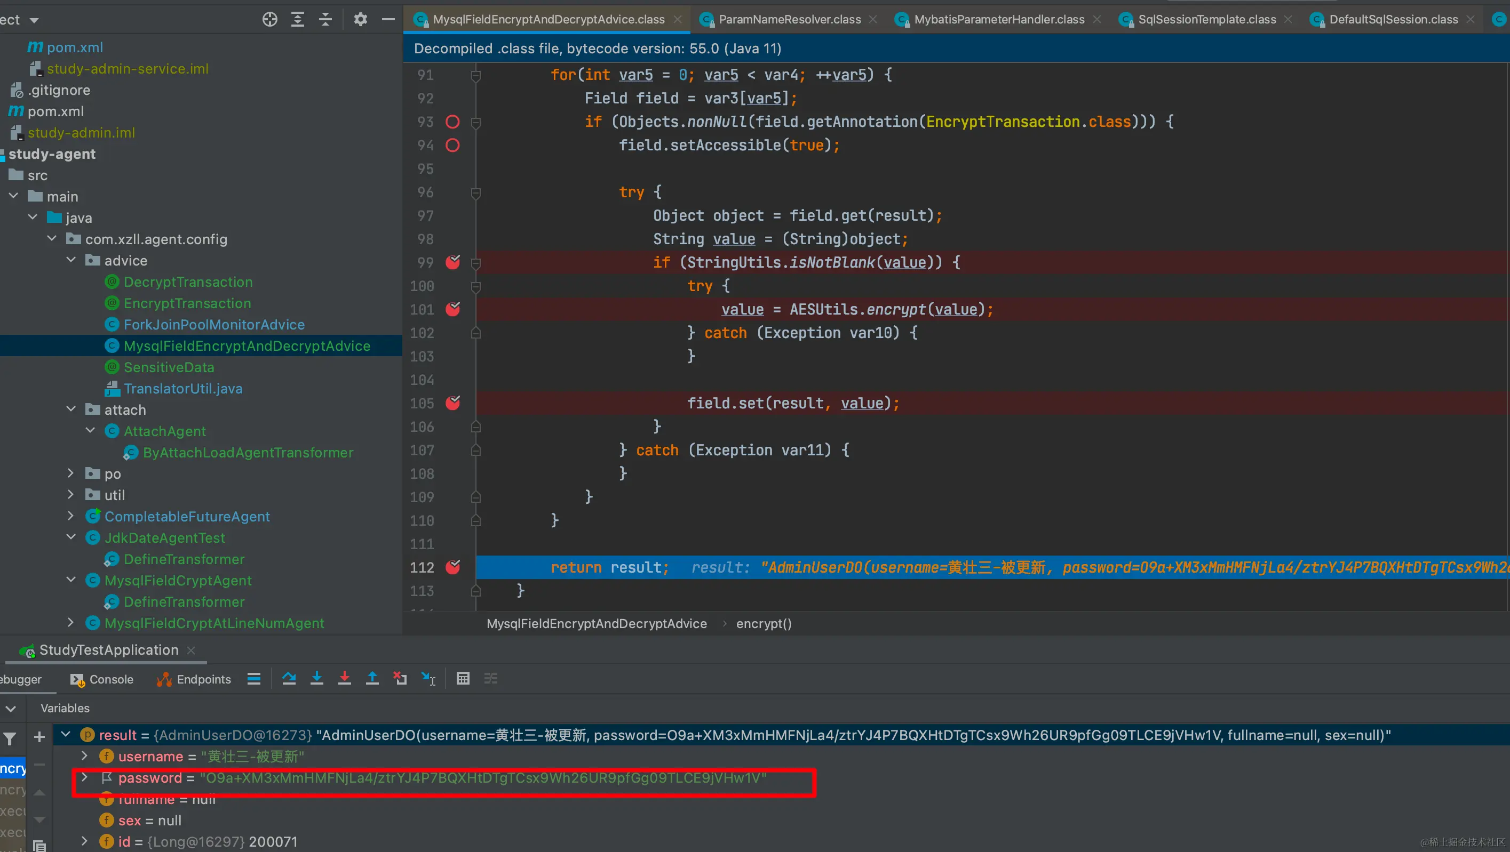Click the Console tab in debugger
This screenshot has width=1510, height=852.
(102, 679)
